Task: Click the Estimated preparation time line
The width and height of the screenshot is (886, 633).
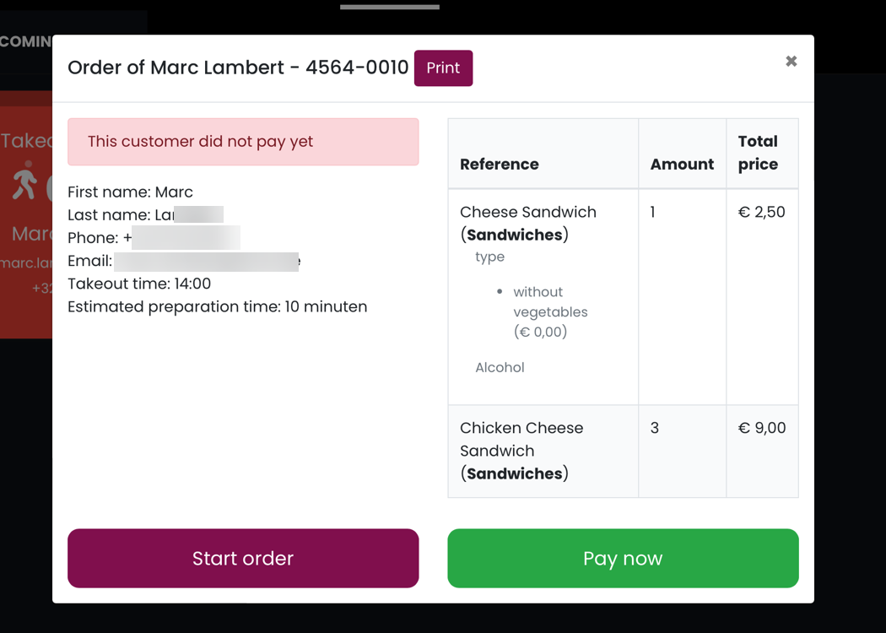Action: [x=218, y=307]
